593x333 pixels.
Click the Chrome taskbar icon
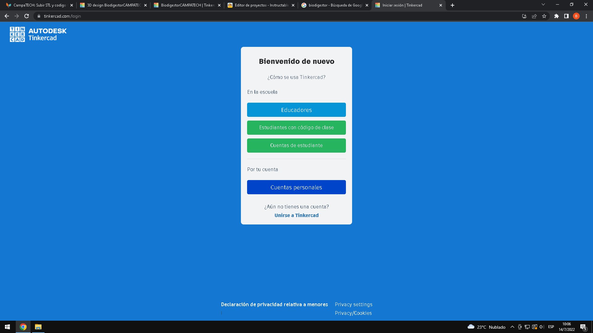tap(23, 327)
